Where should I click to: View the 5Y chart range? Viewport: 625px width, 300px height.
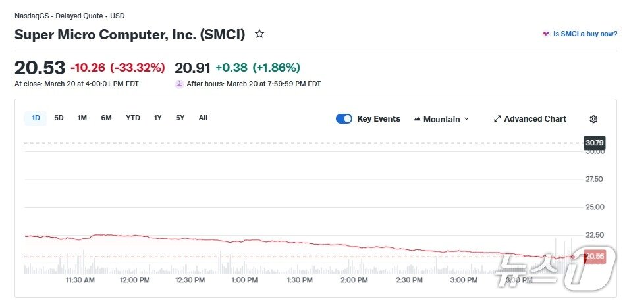pos(180,118)
